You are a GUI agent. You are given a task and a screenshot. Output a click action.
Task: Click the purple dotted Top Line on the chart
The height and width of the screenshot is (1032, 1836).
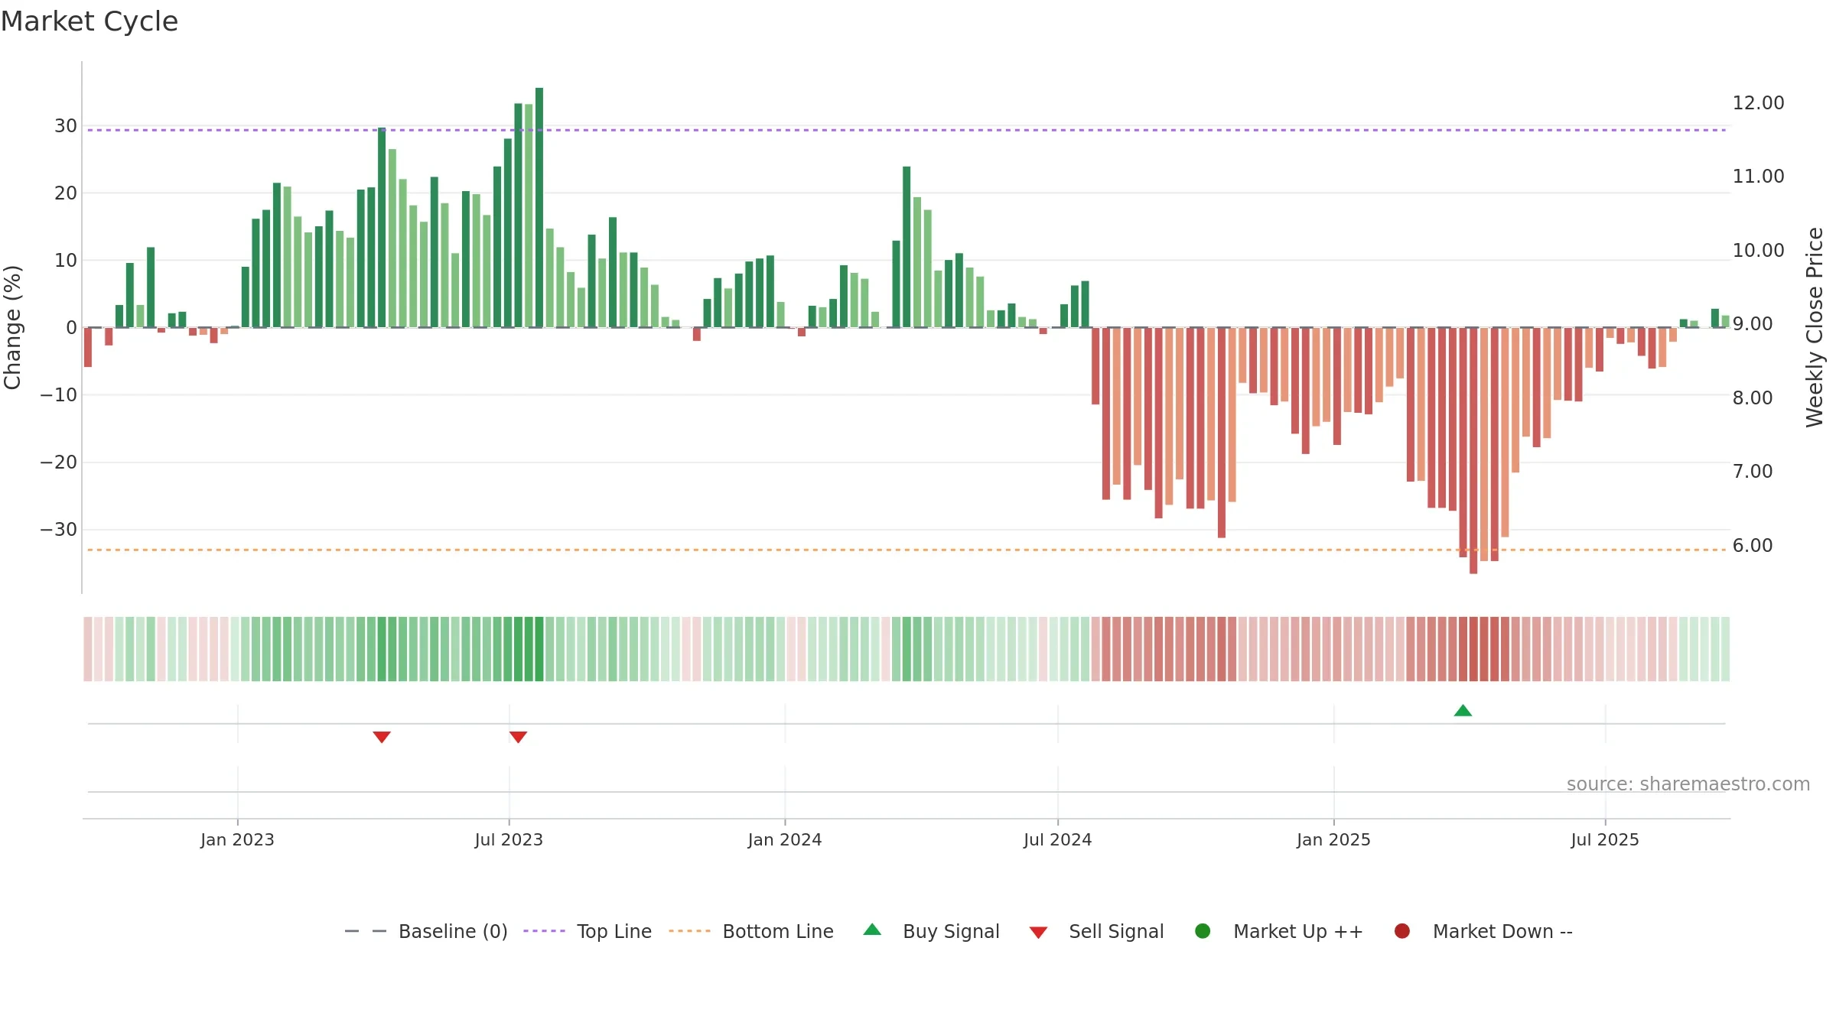907,130
